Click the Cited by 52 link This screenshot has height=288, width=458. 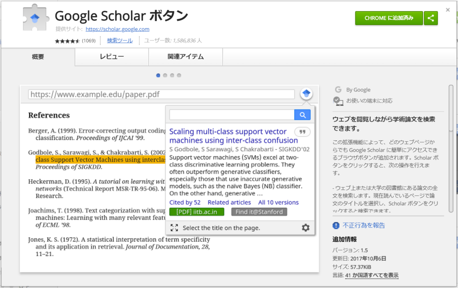tap(185, 202)
